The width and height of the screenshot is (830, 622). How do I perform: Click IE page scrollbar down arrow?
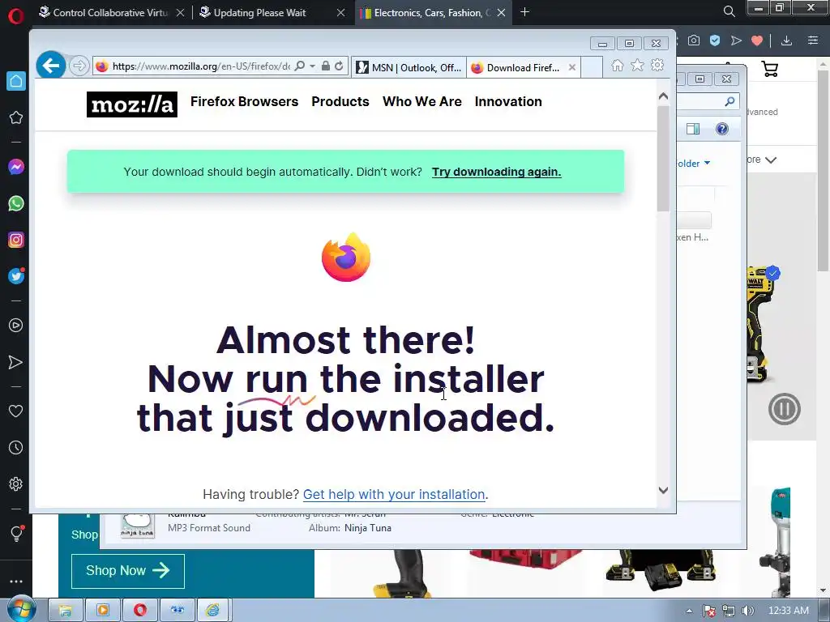[663, 490]
